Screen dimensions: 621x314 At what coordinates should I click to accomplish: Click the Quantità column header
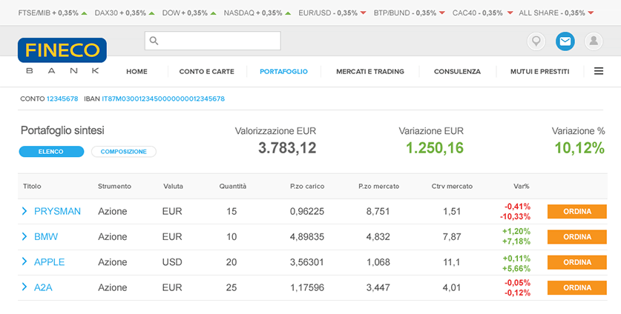[233, 186]
